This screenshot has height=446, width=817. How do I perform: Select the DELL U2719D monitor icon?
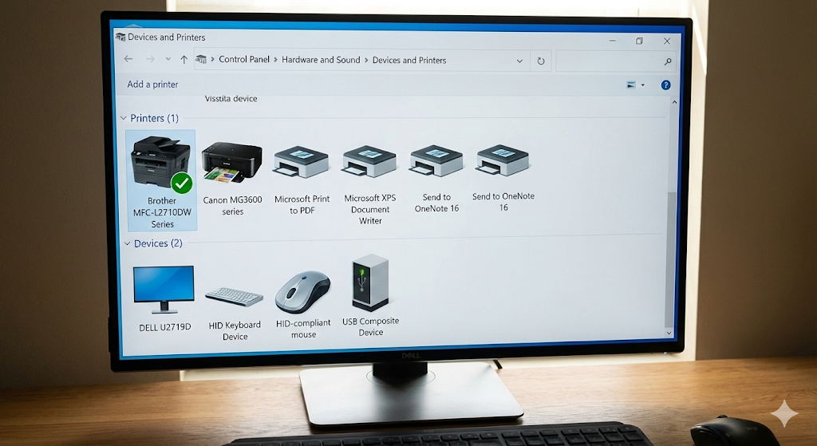164,289
